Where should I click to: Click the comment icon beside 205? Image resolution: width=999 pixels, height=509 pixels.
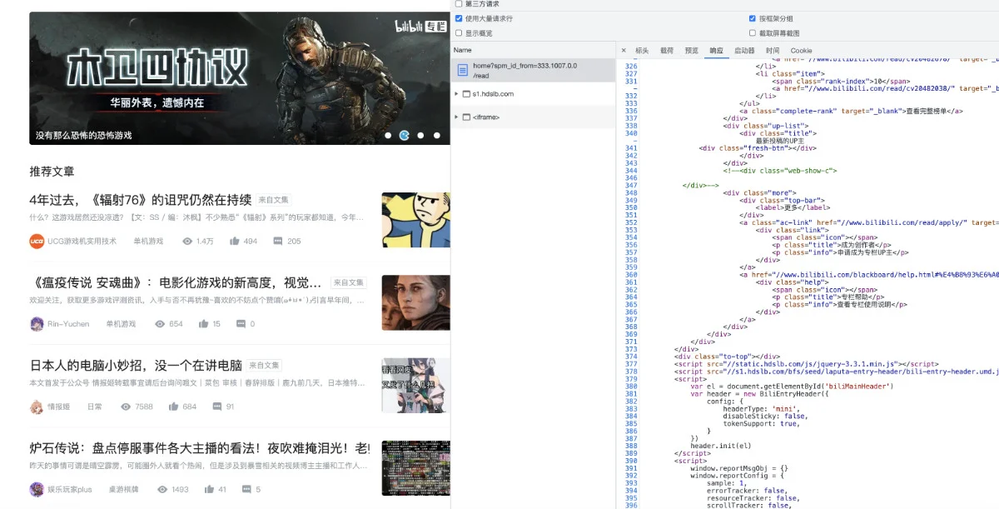click(276, 242)
